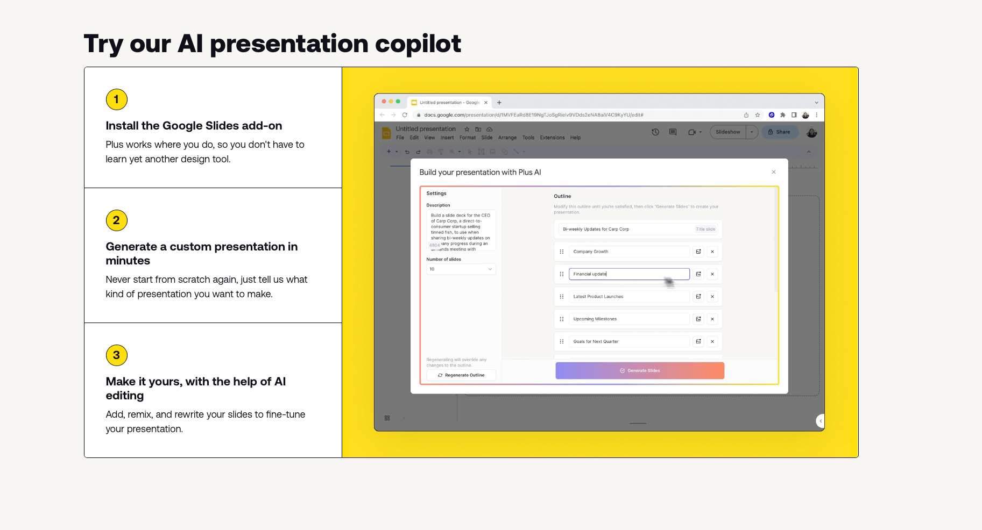
Task: Open the Slideshow options dropdown arrow
Action: (x=752, y=132)
